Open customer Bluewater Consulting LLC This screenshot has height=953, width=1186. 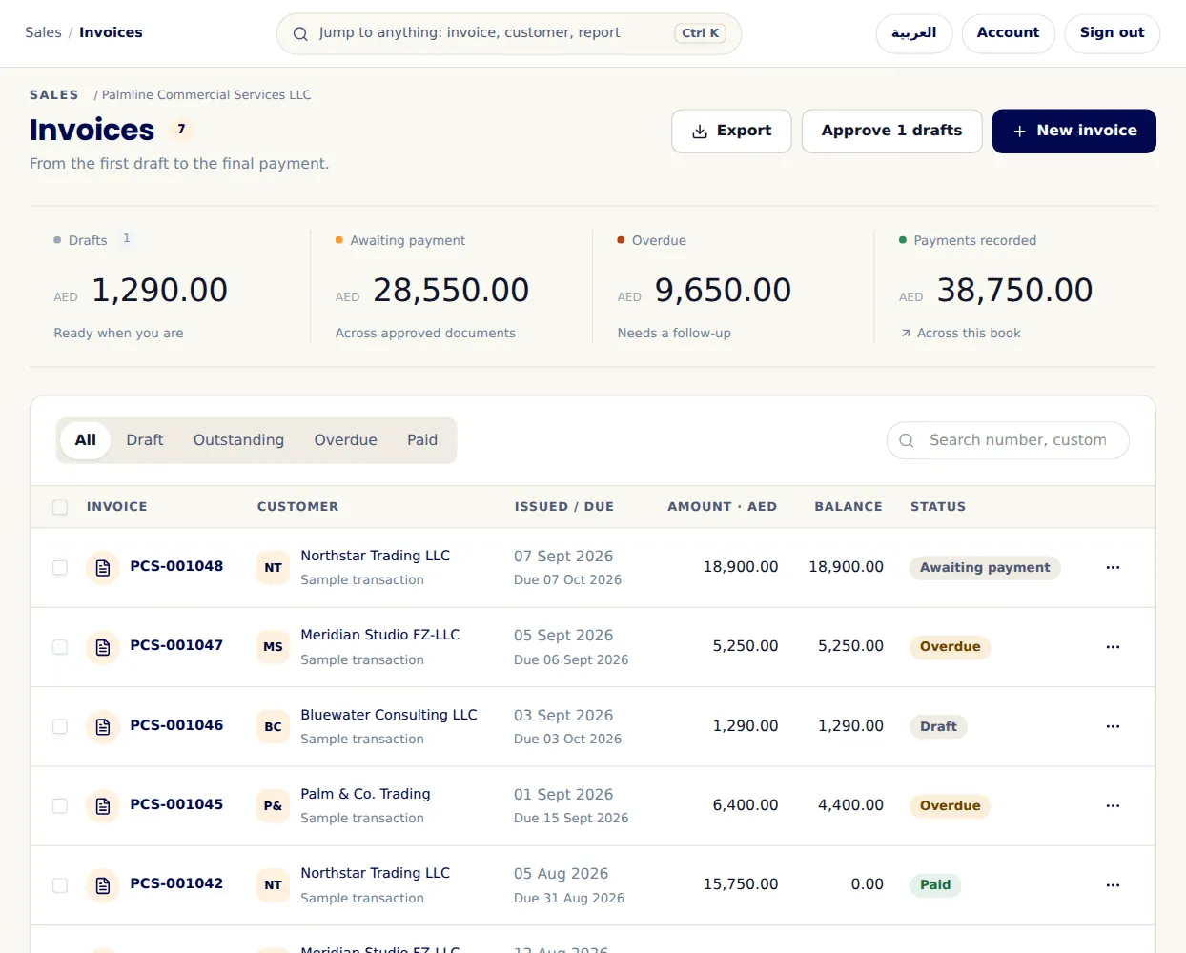click(x=389, y=715)
